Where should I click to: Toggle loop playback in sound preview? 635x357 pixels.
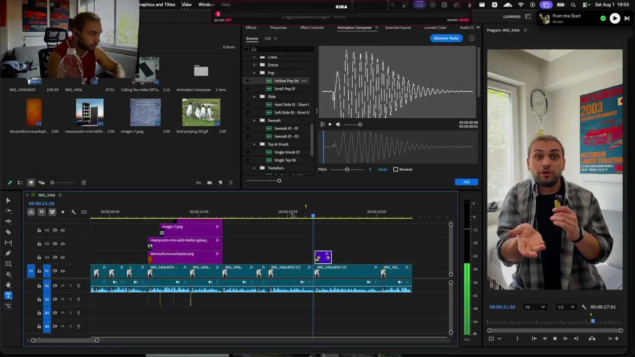coord(322,124)
